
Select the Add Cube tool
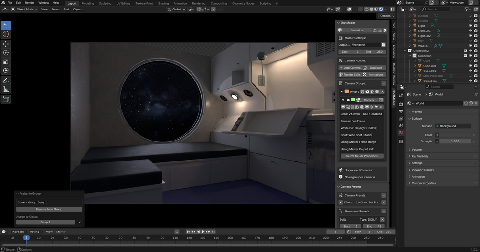[x=6, y=99]
